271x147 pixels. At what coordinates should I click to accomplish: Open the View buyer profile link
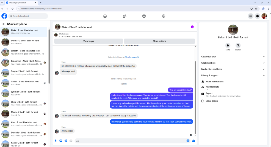pos(132,57)
